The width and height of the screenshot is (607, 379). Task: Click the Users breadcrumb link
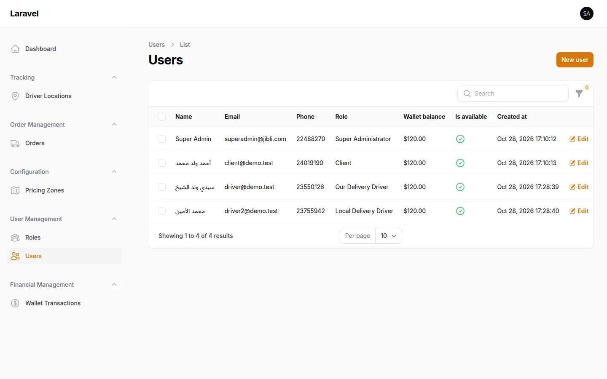(156, 45)
